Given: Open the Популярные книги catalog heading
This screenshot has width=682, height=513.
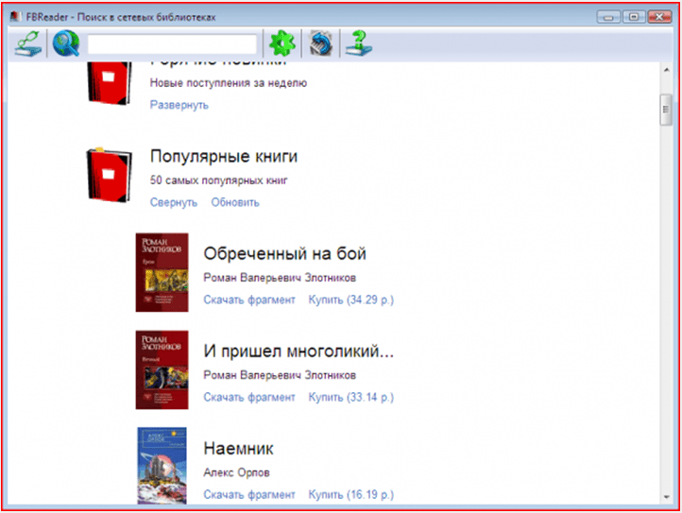Looking at the screenshot, I should pos(223,157).
